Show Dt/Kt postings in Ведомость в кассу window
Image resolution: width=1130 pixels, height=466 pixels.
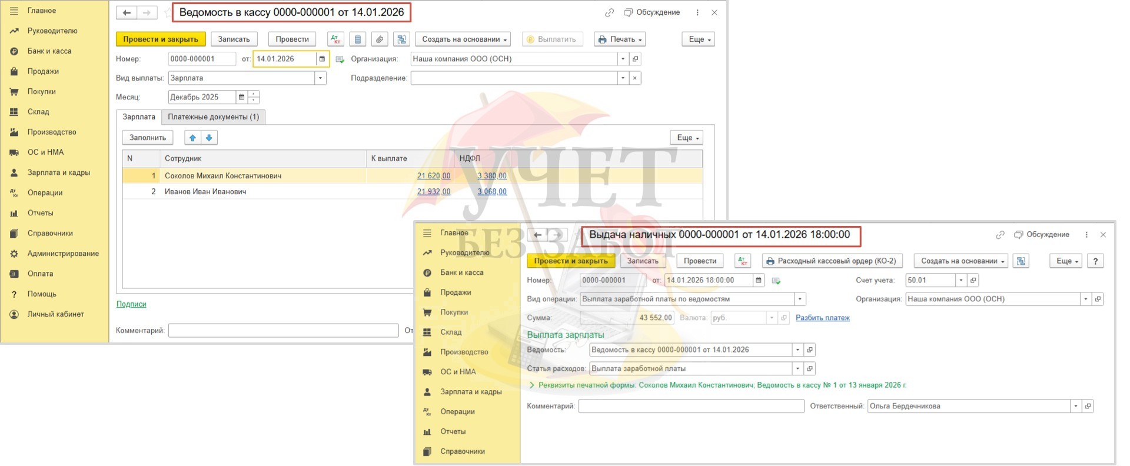pos(335,39)
